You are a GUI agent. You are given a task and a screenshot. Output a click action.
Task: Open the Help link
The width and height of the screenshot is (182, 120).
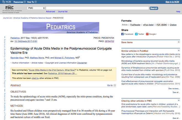coord(178,12)
